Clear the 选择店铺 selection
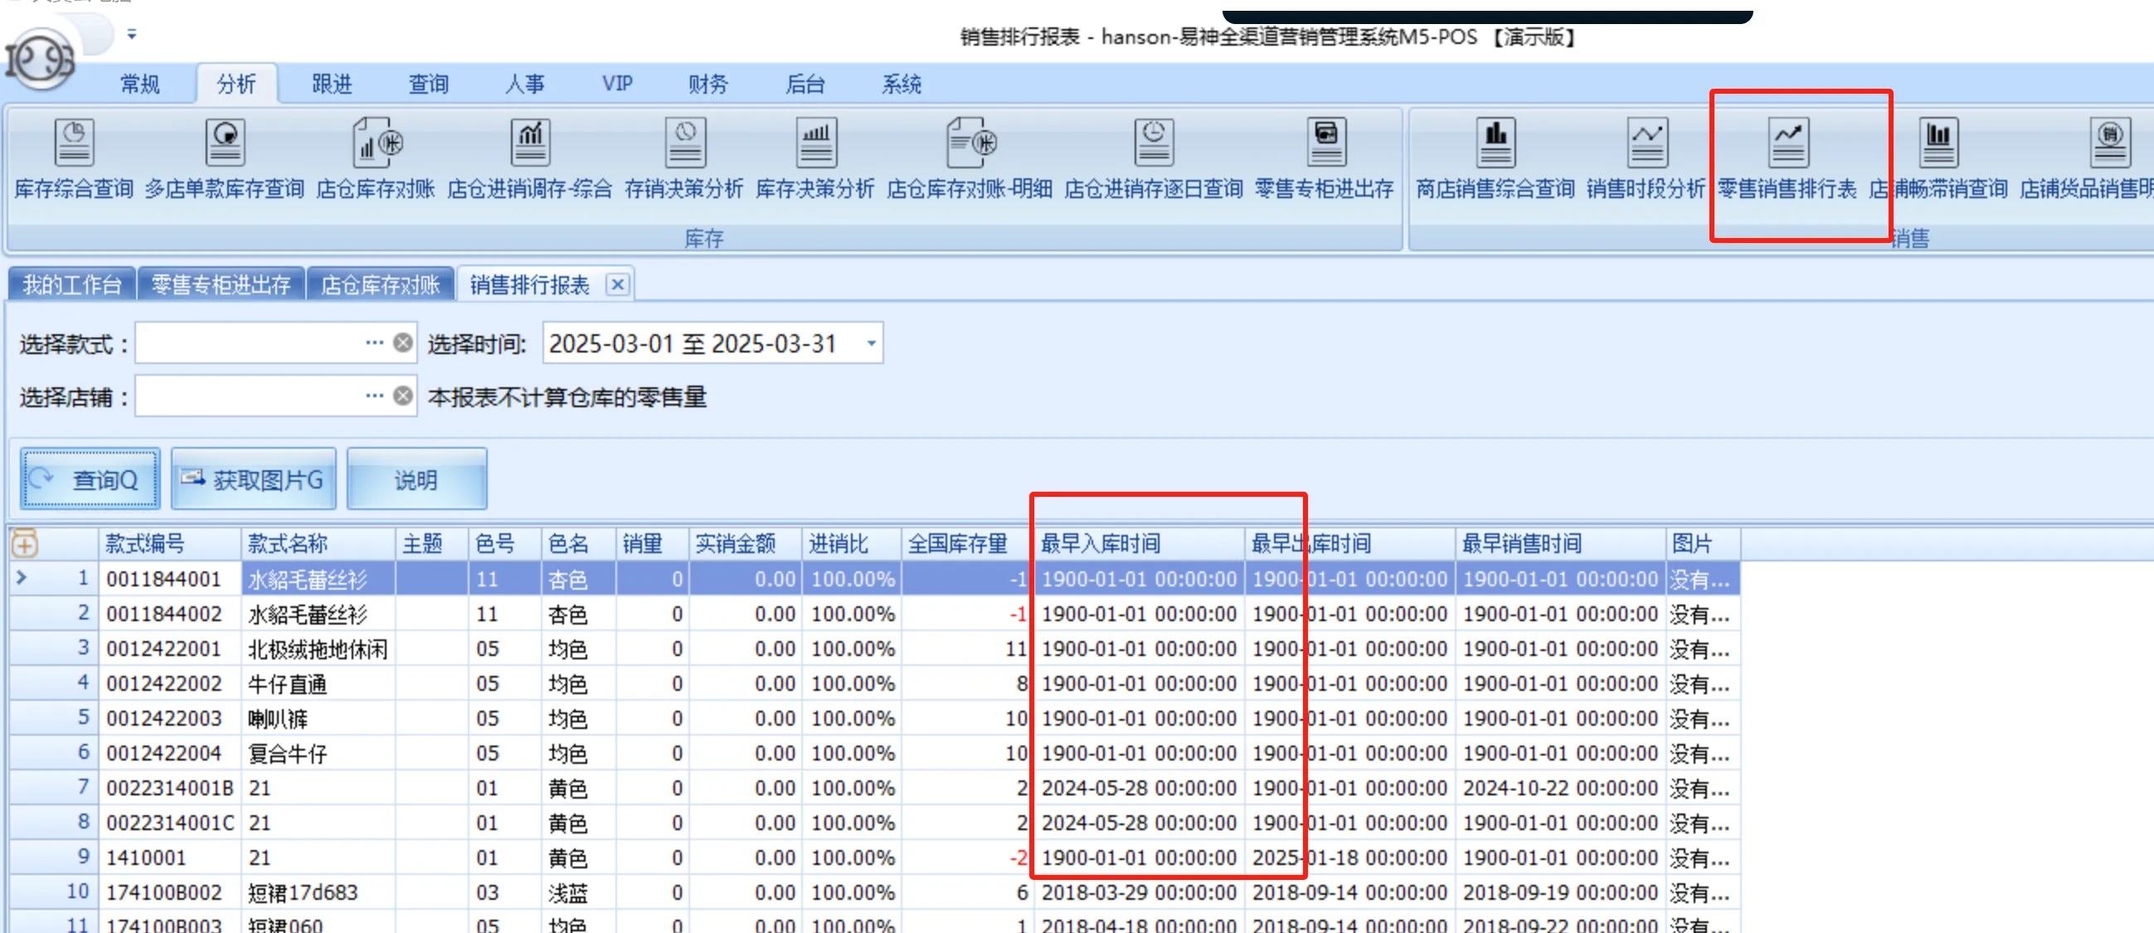 click(x=403, y=396)
